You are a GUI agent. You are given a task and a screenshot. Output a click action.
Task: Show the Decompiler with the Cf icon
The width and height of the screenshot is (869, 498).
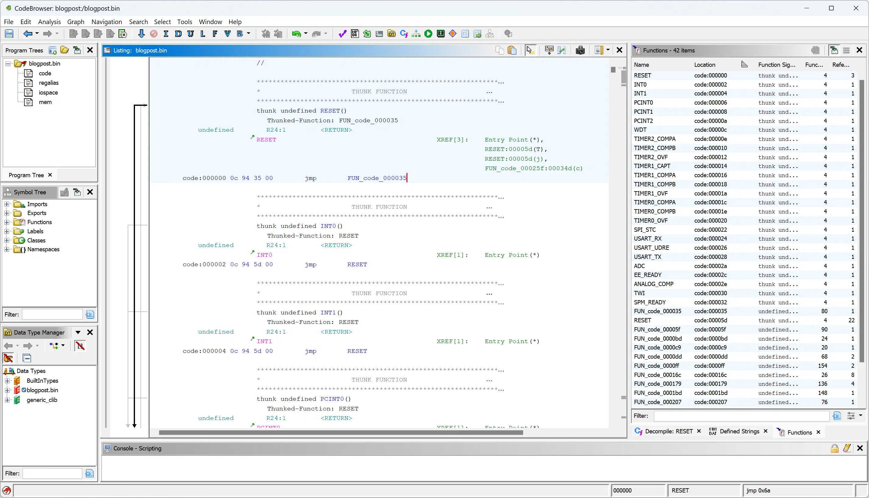404,34
